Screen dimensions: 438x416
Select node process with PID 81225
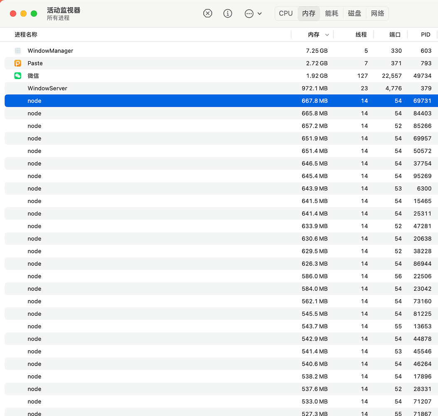click(221, 314)
